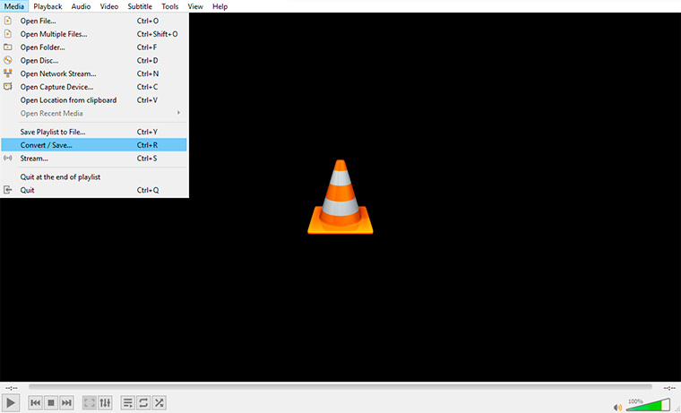Screen dimensions: 681x413
Task: Select Open Location from clipboard
Action: [94, 99]
